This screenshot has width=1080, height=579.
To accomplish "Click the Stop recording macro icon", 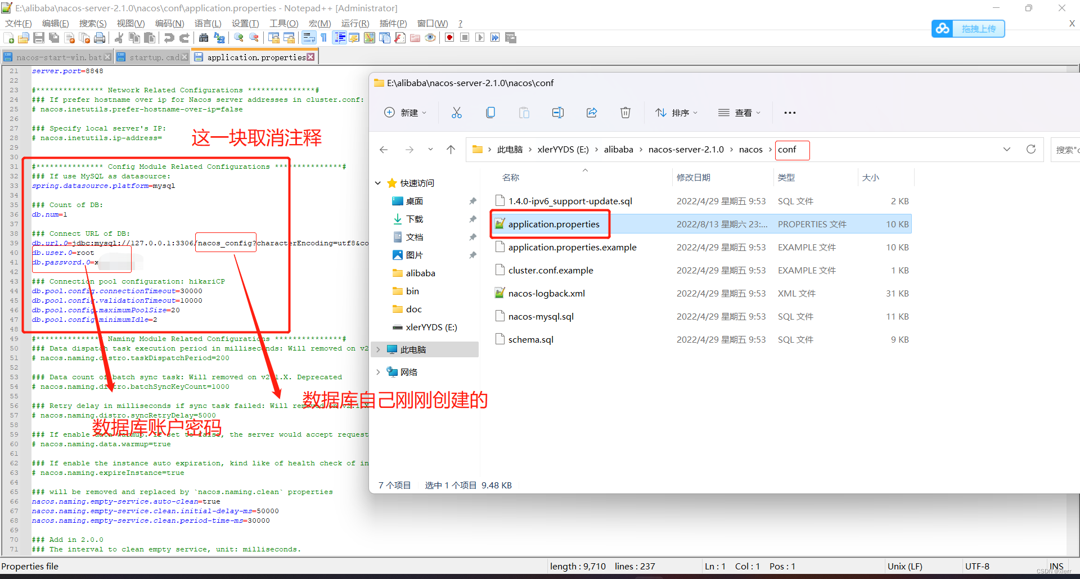I will pyautogui.click(x=465, y=38).
